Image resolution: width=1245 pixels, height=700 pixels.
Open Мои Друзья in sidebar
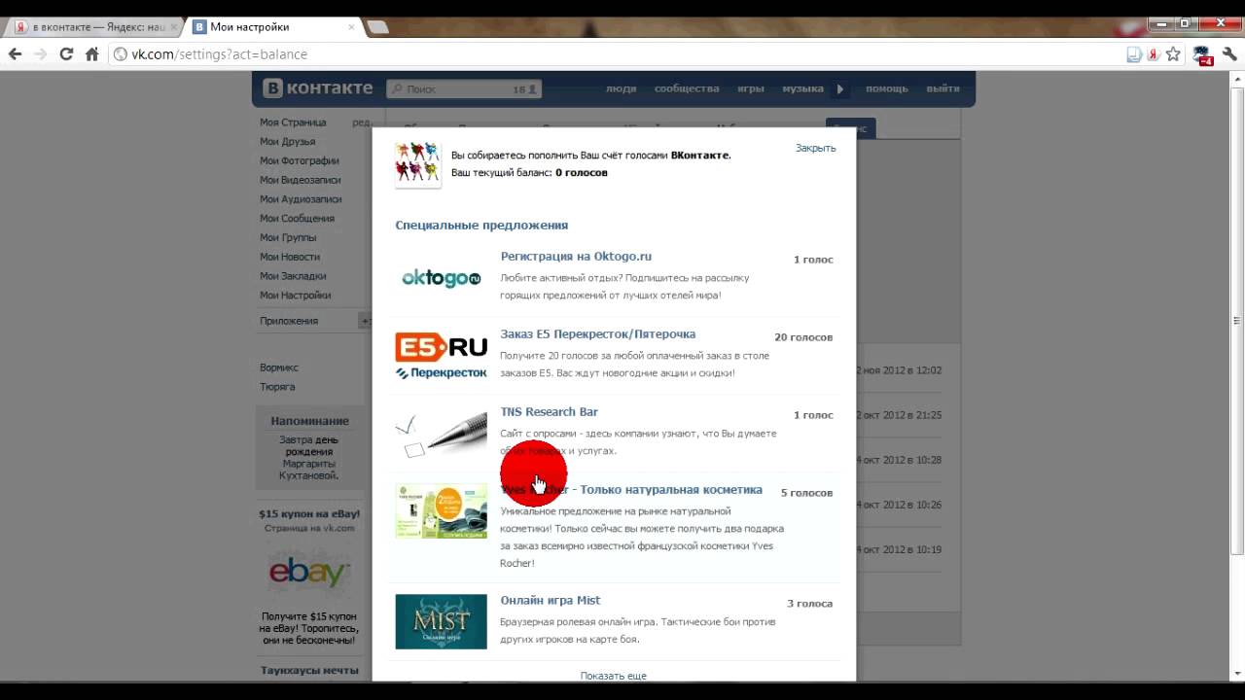[x=287, y=142]
